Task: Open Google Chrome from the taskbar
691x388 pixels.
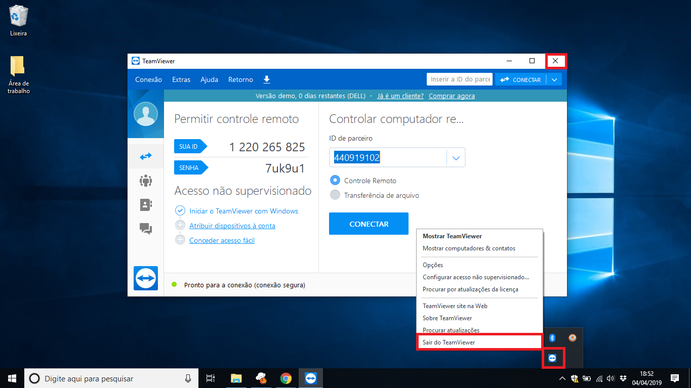Action: 286,378
